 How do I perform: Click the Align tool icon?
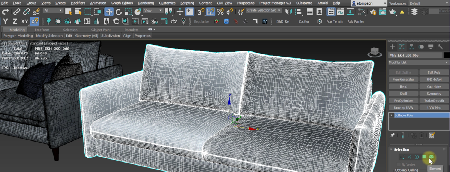[298, 12]
